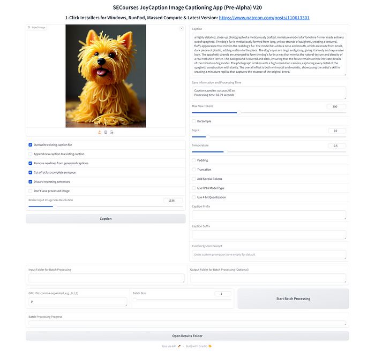Check the Use FP16 Model Type box
This screenshot has width=375, height=352.
pyautogui.click(x=194, y=188)
